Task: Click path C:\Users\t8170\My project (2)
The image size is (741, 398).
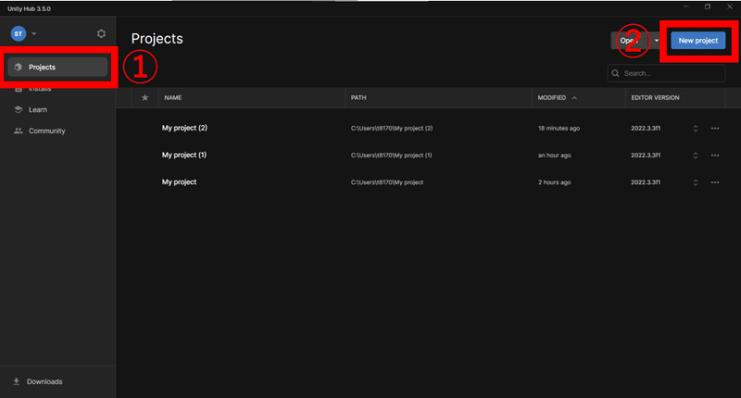Action: click(x=392, y=128)
